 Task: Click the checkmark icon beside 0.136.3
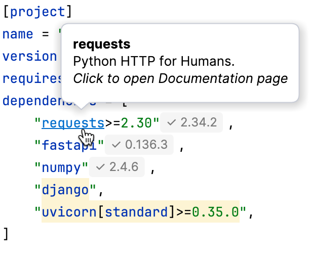[116, 145]
